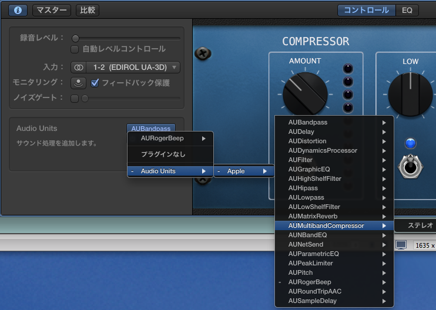Click the マスター button
436x310 pixels.
pos(51,10)
